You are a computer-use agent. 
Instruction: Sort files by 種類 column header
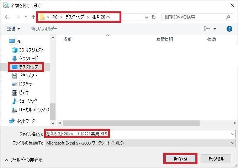[212, 39]
